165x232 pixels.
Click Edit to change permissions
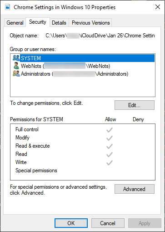coord(135,105)
